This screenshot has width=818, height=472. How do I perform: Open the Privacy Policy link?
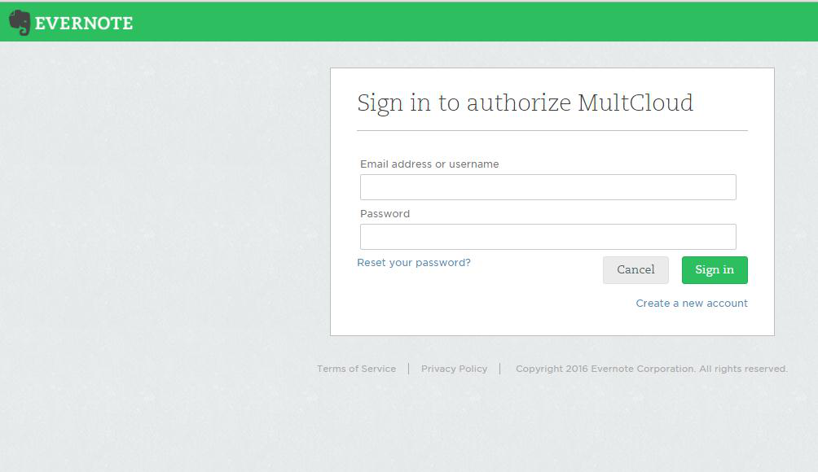click(x=454, y=369)
